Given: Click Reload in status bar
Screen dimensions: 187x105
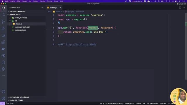Looking at the screenshot, I should click(163, 103).
